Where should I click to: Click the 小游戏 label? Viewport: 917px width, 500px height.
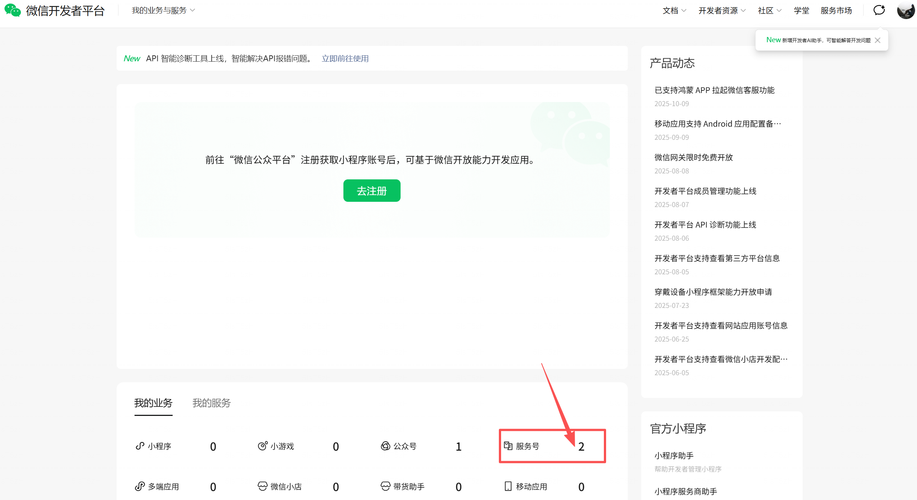[x=282, y=446]
